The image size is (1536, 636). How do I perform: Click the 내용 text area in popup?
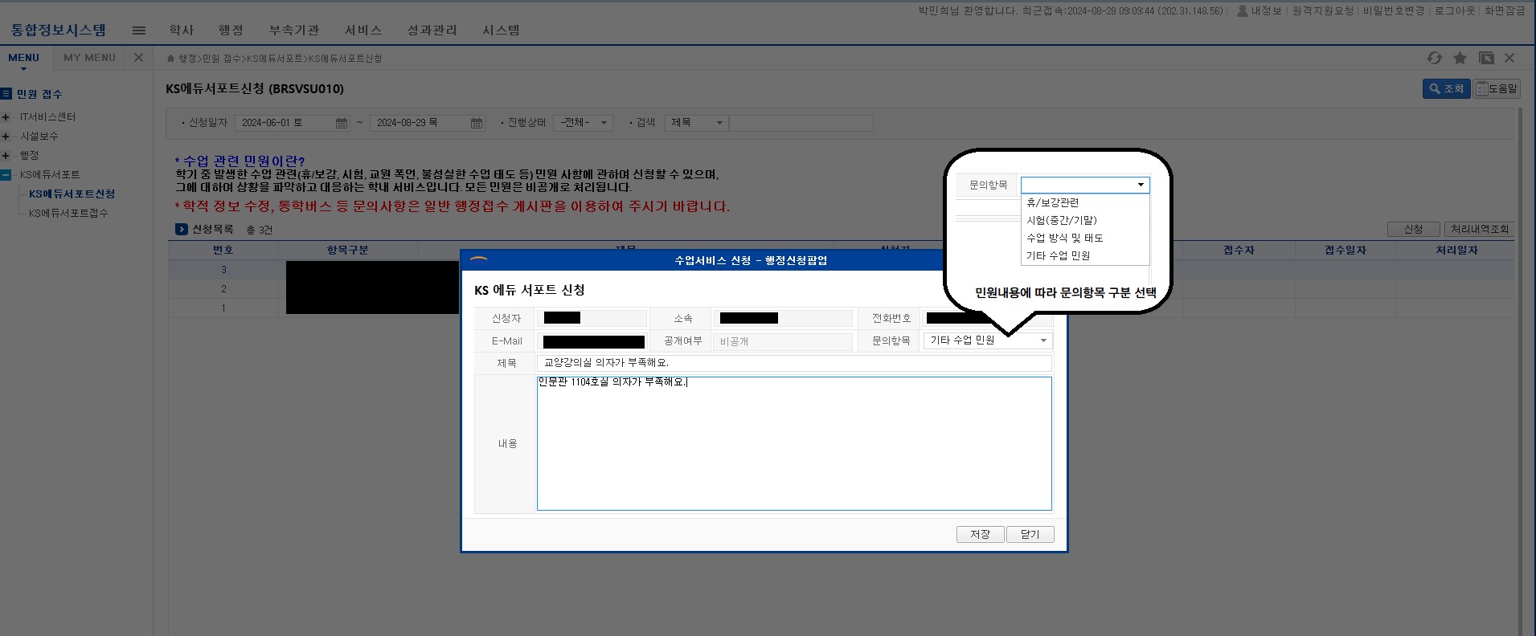coord(794,443)
